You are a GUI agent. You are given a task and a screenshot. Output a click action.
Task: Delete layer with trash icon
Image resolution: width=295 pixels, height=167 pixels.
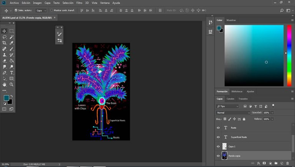tap(287, 163)
